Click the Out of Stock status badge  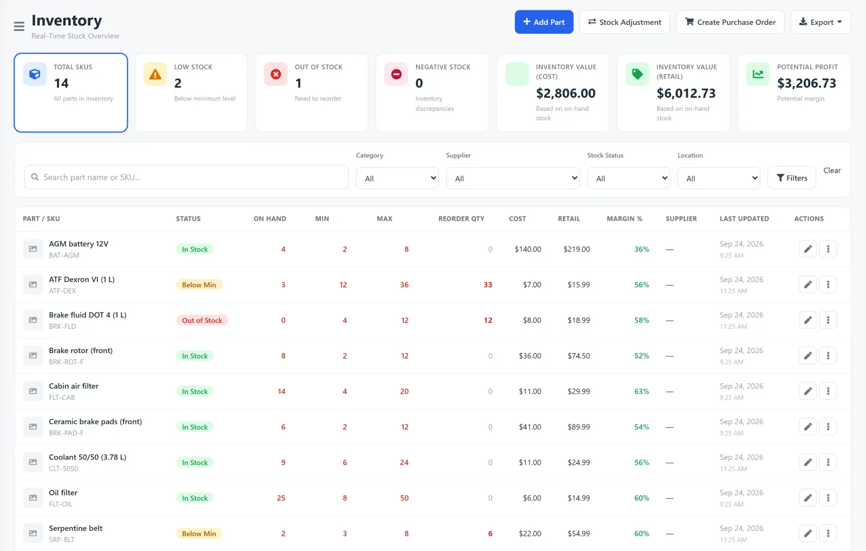202,320
